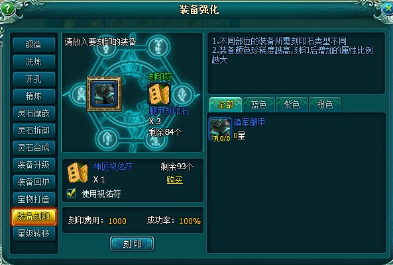
Task: Switch to the 紫色 filter tab
Action: pyautogui.click(x=292, y=104)
